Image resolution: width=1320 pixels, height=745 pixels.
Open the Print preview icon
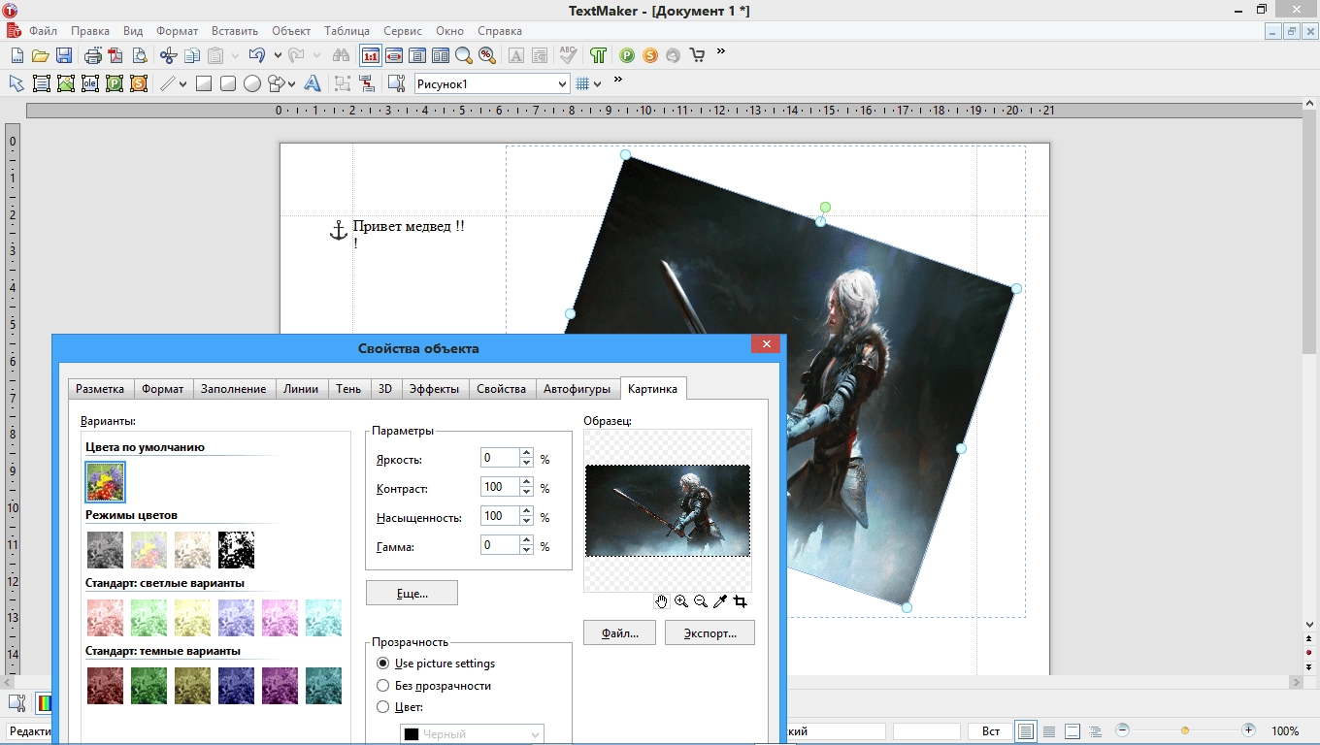pyautogui.click(x=139, y=55)
